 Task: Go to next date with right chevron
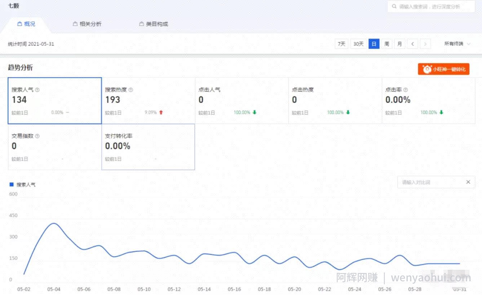click(x=425, y=44)
